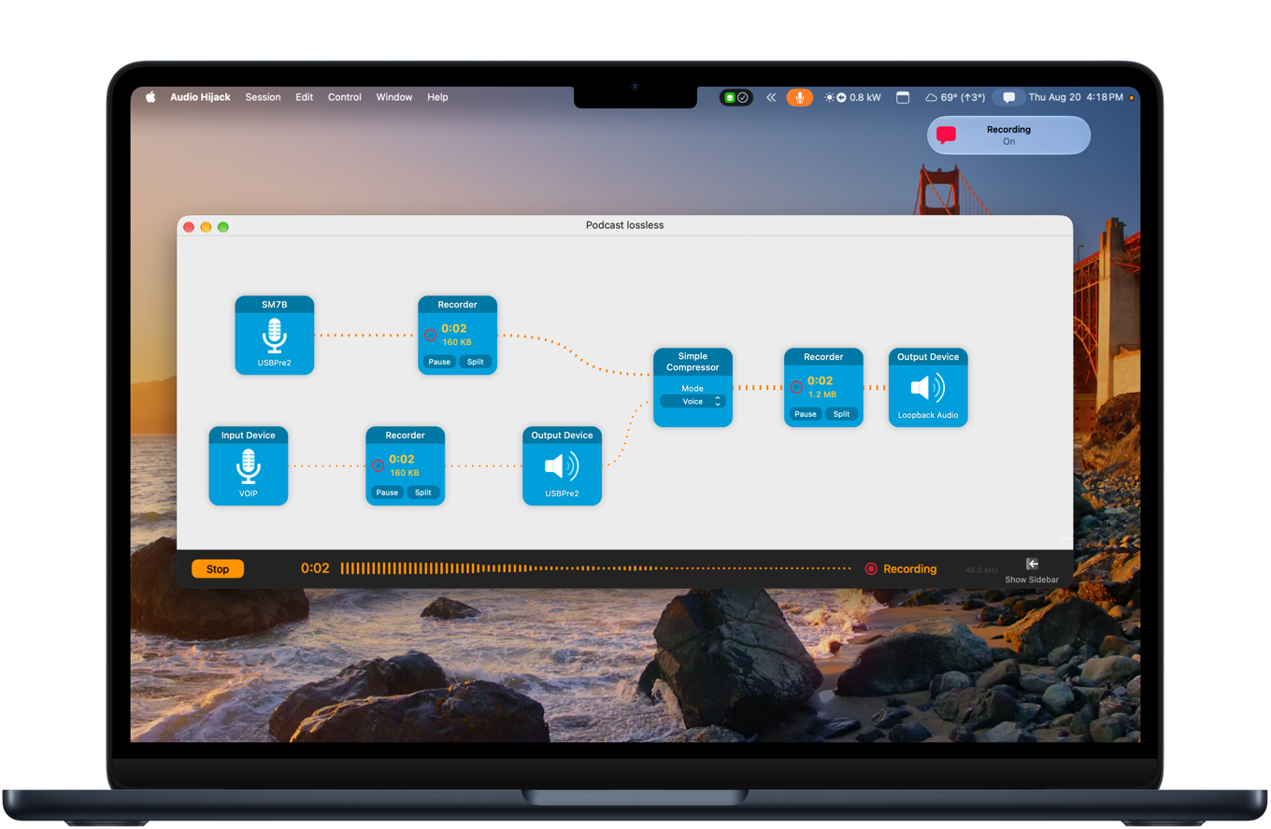Click the Recording On notification banner
The width and height of the screenshot is (1271, 829).
(x=1008, y=136)
